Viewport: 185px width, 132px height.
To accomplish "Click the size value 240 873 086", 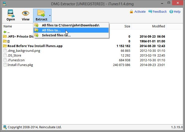I will 122,65.
